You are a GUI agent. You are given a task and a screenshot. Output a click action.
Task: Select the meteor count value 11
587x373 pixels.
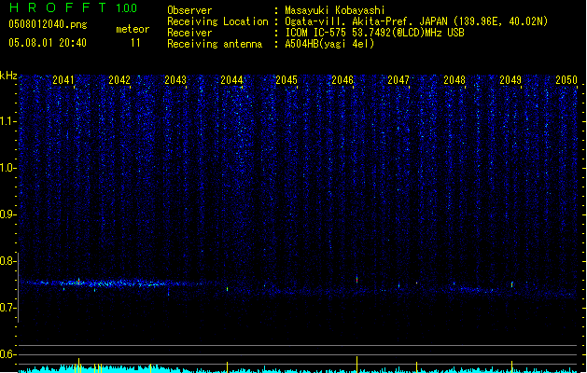(135, 43)
